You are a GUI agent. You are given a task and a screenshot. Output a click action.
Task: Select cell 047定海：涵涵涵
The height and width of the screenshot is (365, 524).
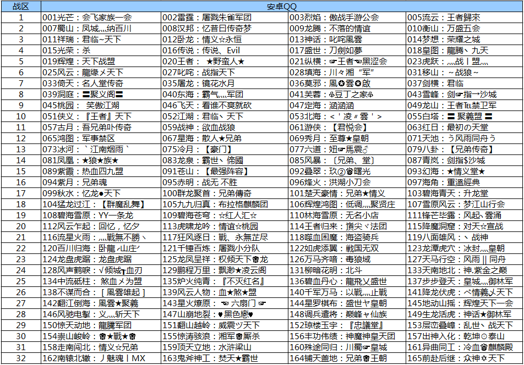[347, 106]
